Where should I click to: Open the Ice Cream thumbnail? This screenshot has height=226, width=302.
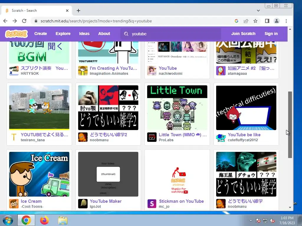[x=39, y=174]
